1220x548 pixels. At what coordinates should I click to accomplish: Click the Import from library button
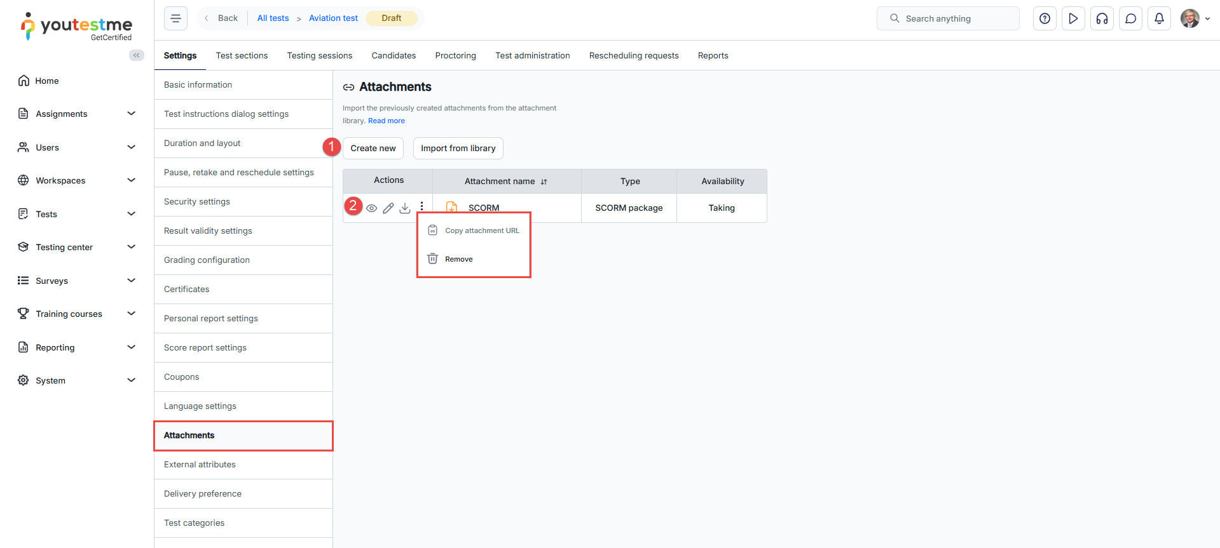pyautogui.click(x=458, y=148)
